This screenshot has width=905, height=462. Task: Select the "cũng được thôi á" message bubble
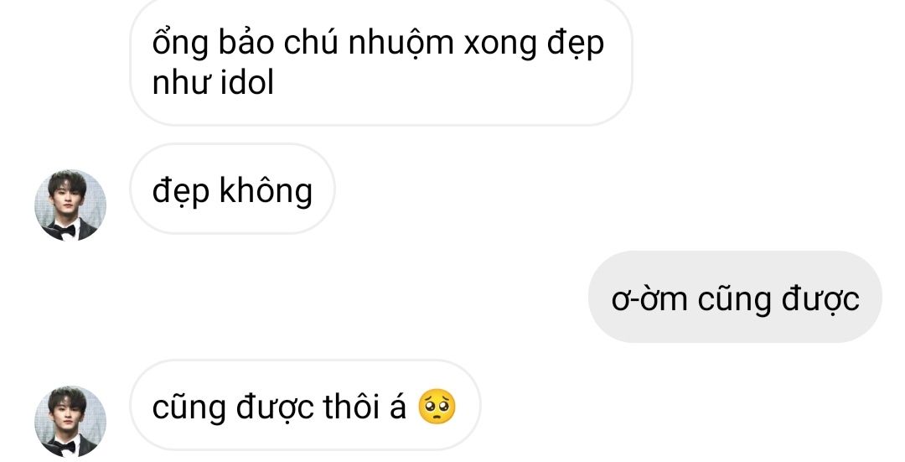(305, 406)
